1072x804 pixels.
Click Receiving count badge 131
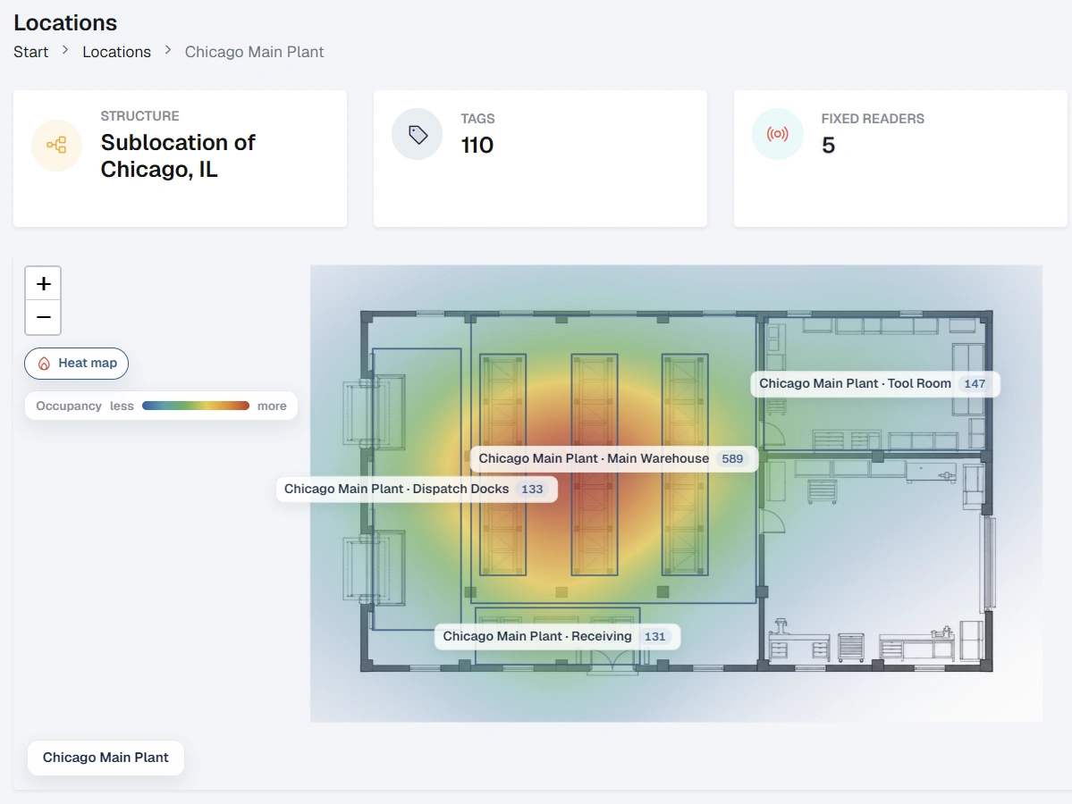click(x=654, y=637)
